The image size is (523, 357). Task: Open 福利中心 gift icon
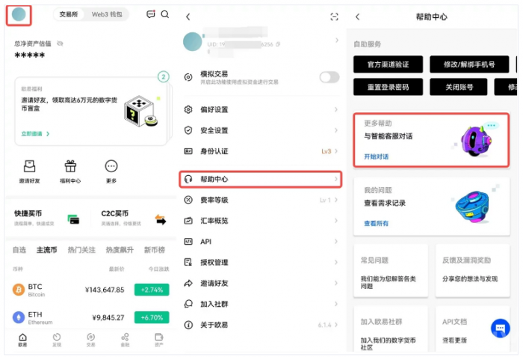(70, 171)
